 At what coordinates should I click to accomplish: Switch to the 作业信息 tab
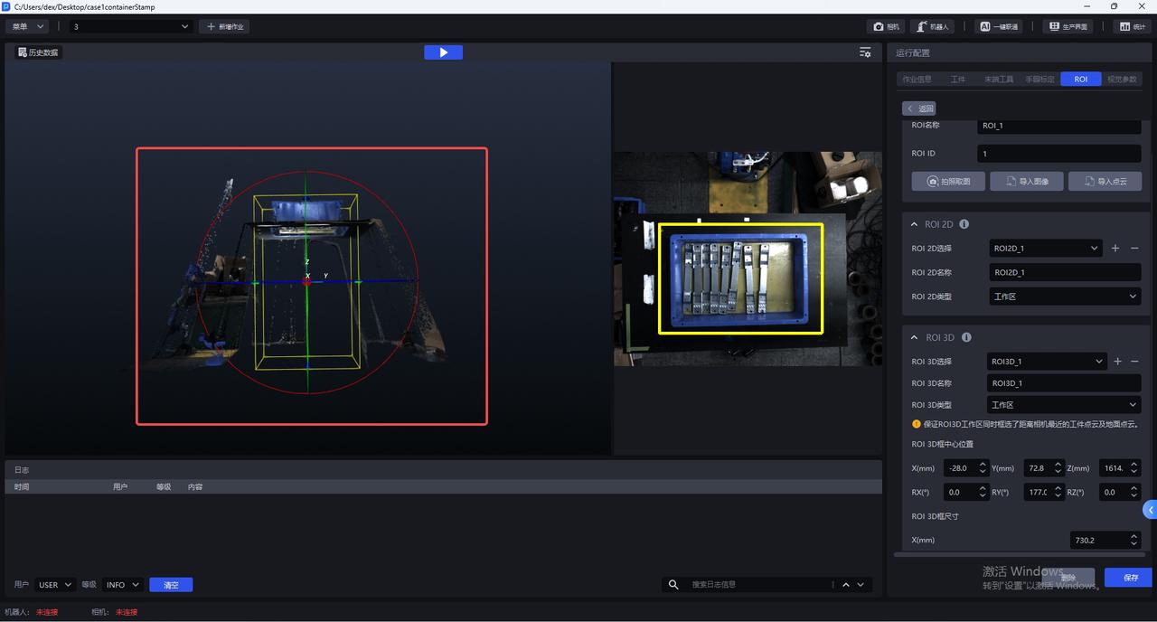click(917, 80)
